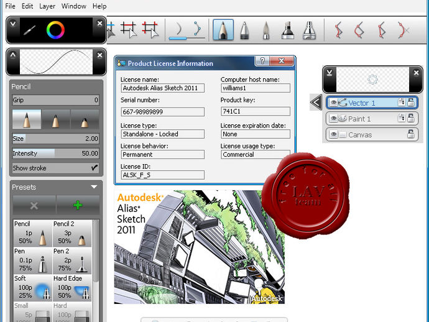Toggle visibility of Canvas layer

coord(333,135)
